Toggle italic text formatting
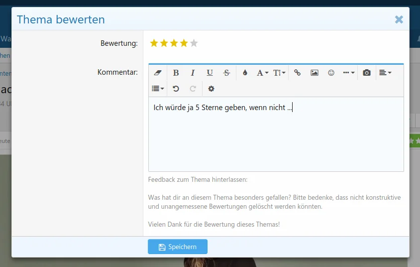 point(193,73)
